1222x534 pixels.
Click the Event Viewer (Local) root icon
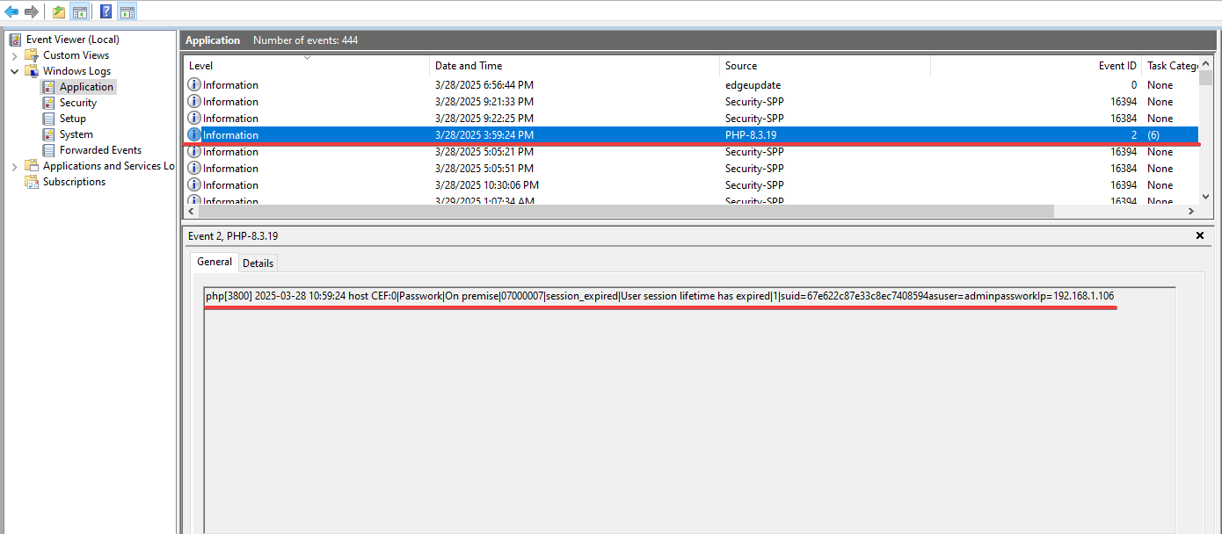16,39
